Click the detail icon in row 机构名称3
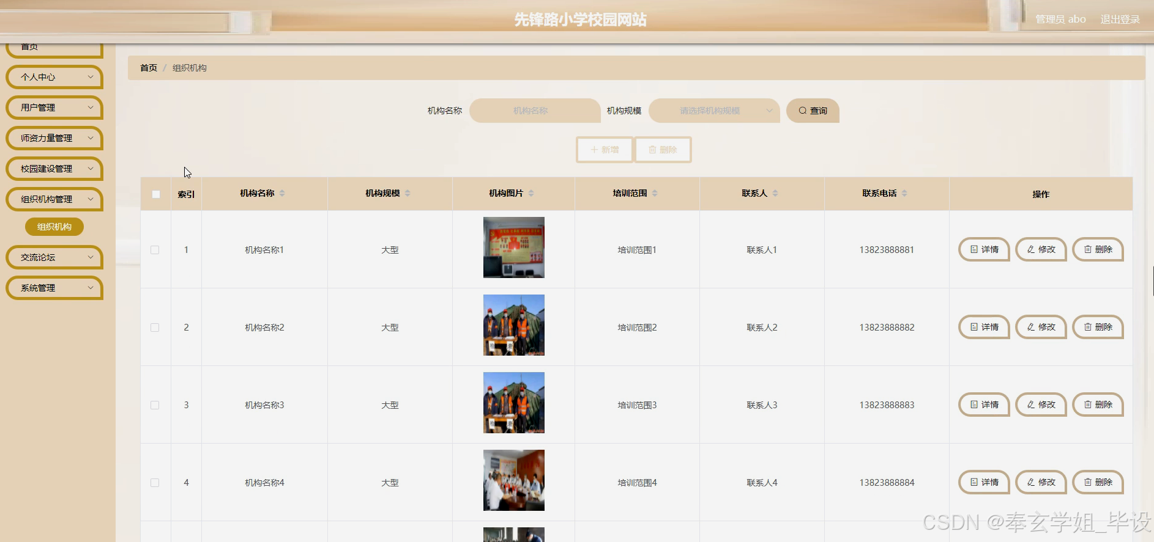Screen dimensions: 1154x542 (x=974, y=405)
